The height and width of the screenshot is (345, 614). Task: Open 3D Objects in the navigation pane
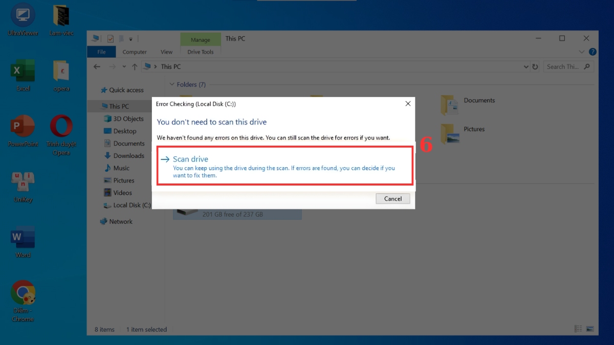(124, 119)
